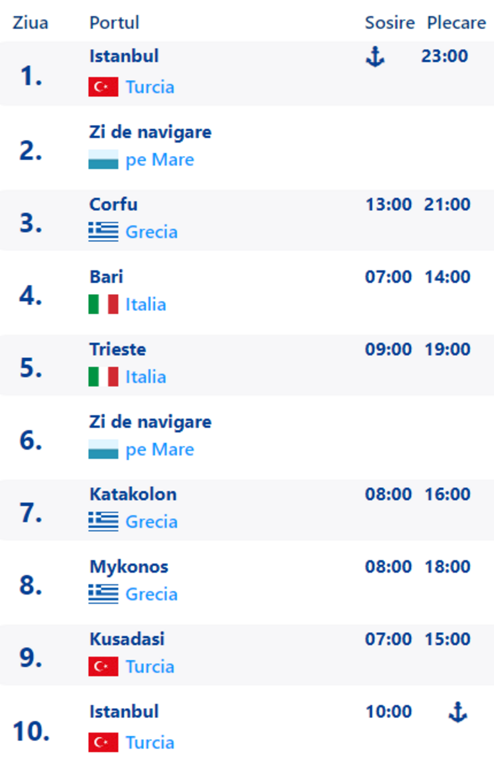Select the Mykonos port name

coord(129,567)
